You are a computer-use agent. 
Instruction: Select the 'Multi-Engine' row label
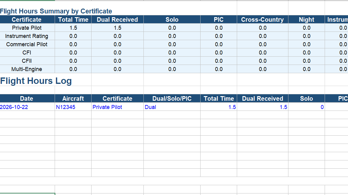click(27, 69)
